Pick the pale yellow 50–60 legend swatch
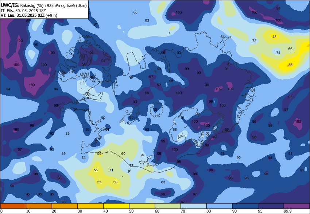This screenshot has width=310, height=214. click(142, 206)
